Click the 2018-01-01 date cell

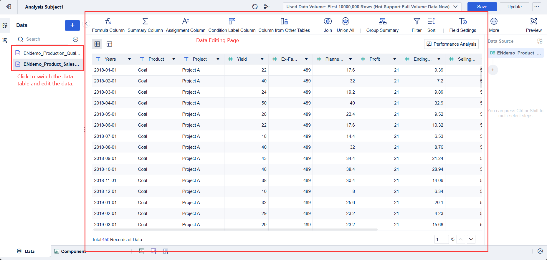point(114,70)
